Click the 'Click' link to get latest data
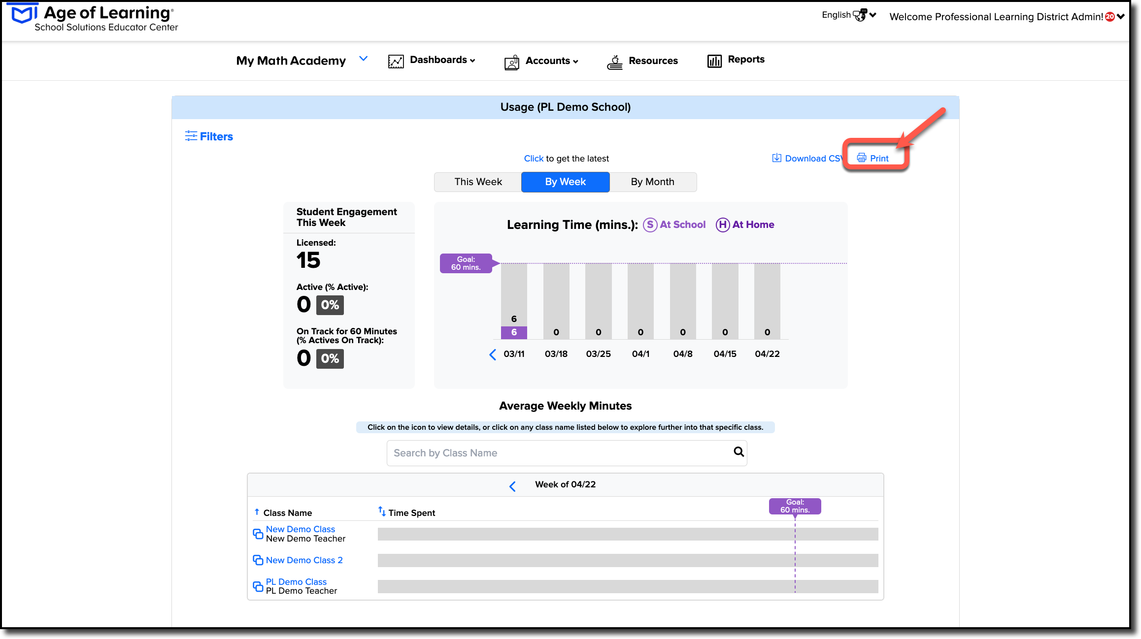Viewport: 1141px width, 639px height. 533,159
